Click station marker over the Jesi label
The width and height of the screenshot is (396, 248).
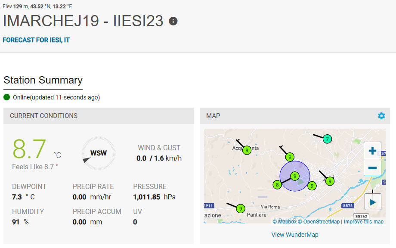point(330,181)
